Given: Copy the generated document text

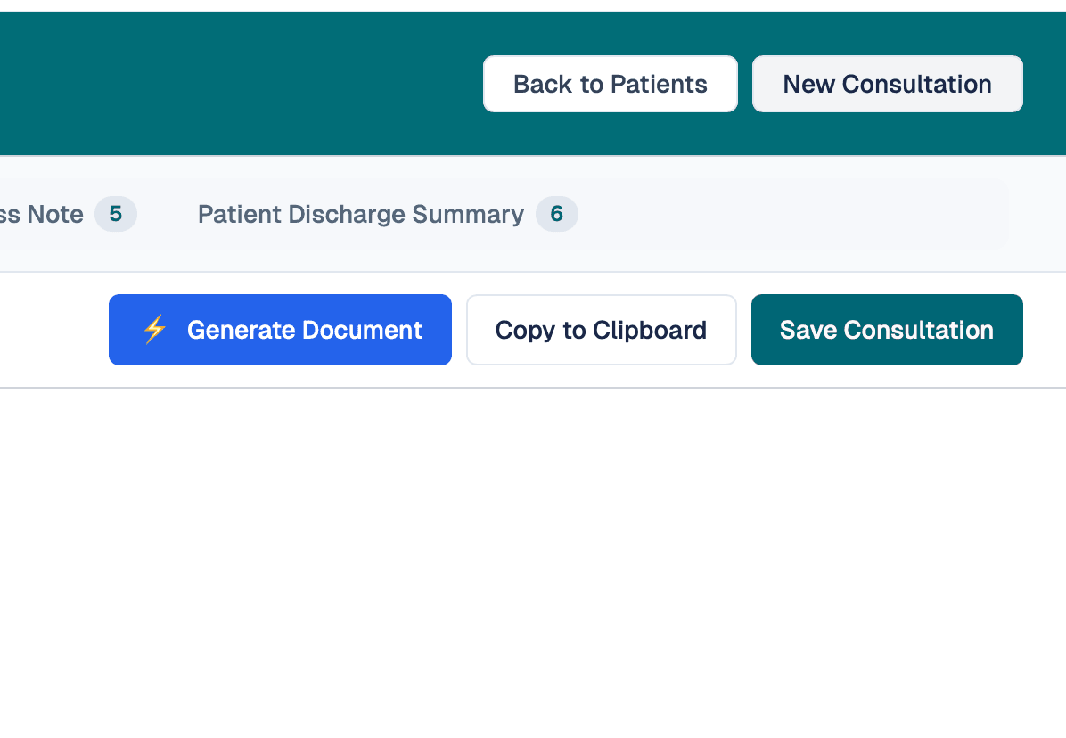Looking at the screenshot, I should (601, 330).
